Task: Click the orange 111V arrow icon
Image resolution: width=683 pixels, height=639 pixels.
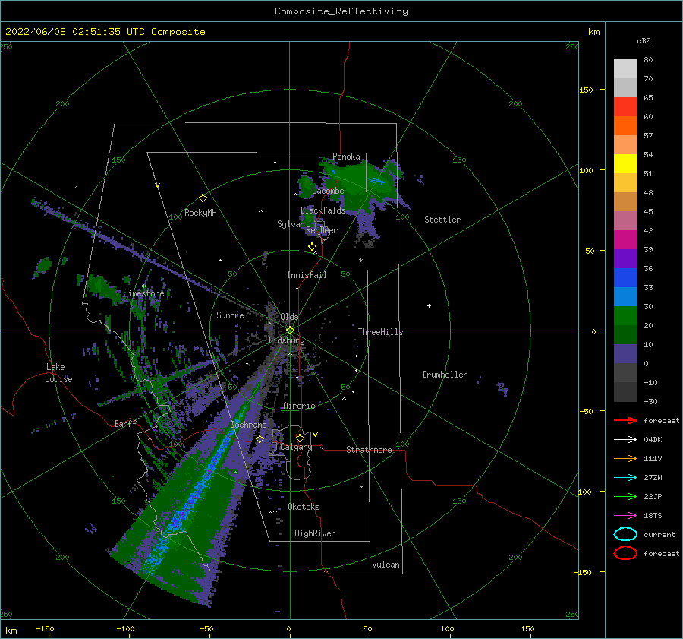Action: (625, 458)
